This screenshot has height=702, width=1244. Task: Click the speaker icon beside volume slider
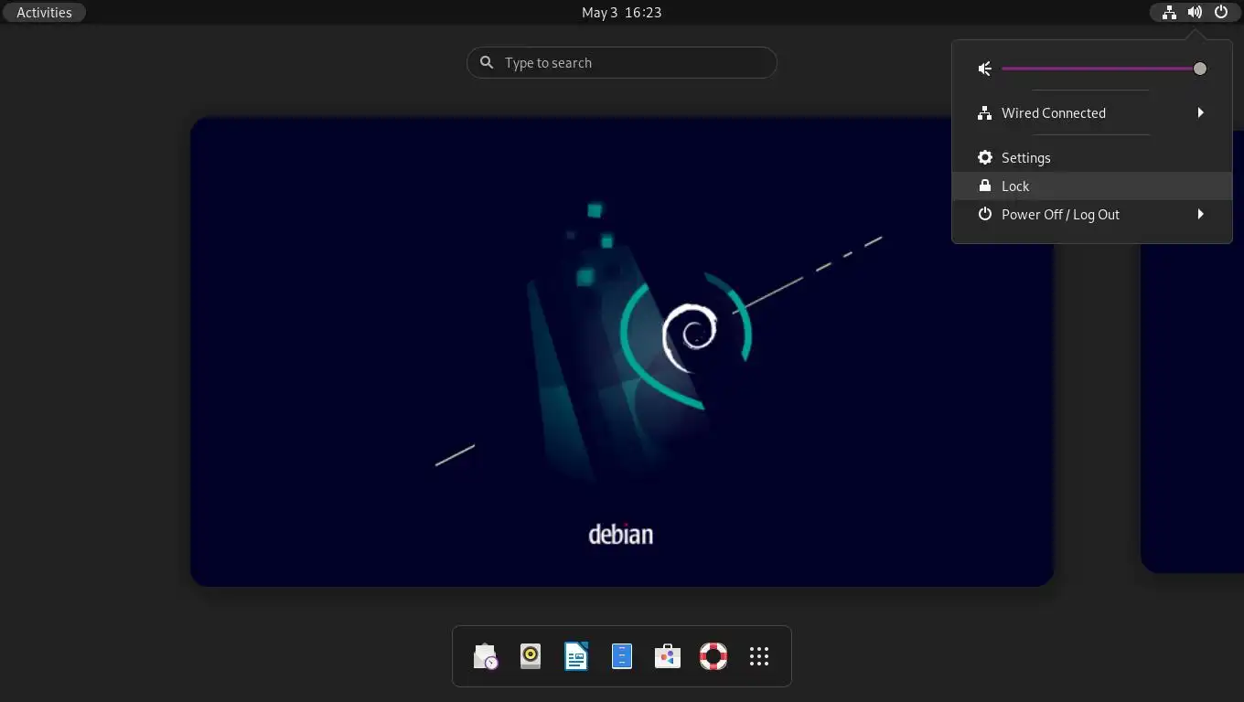(x=985, y=69)
